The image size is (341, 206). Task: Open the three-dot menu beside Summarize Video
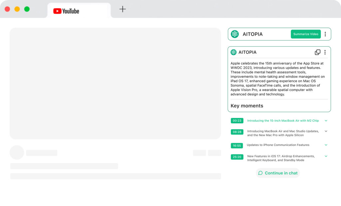coord(325,34)
